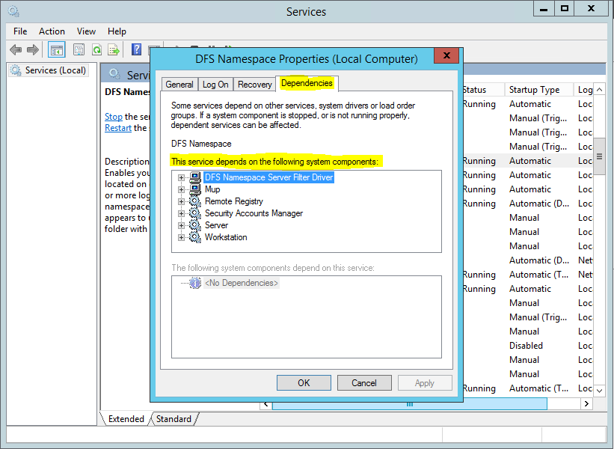The width and height of the screenshot is (614, 449).
Task: Expand the Workstation dependency node
Action: pyautogui.click(x=181, y=237)
